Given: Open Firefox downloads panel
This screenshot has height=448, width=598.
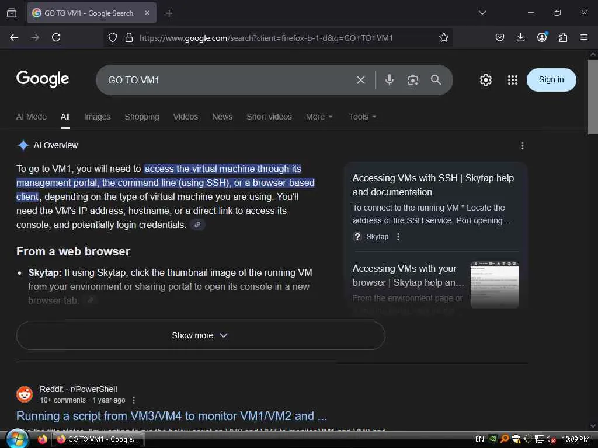Looking at the screenshot, I should pyautogui.click(x=520, y=37).
